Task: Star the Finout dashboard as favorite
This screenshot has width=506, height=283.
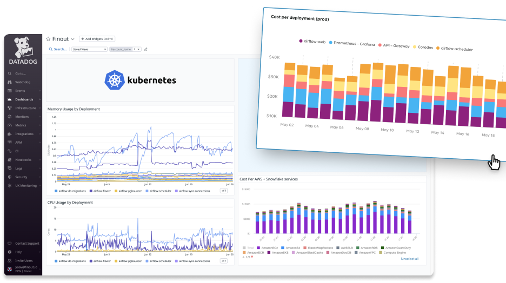Action: point(49,39)
